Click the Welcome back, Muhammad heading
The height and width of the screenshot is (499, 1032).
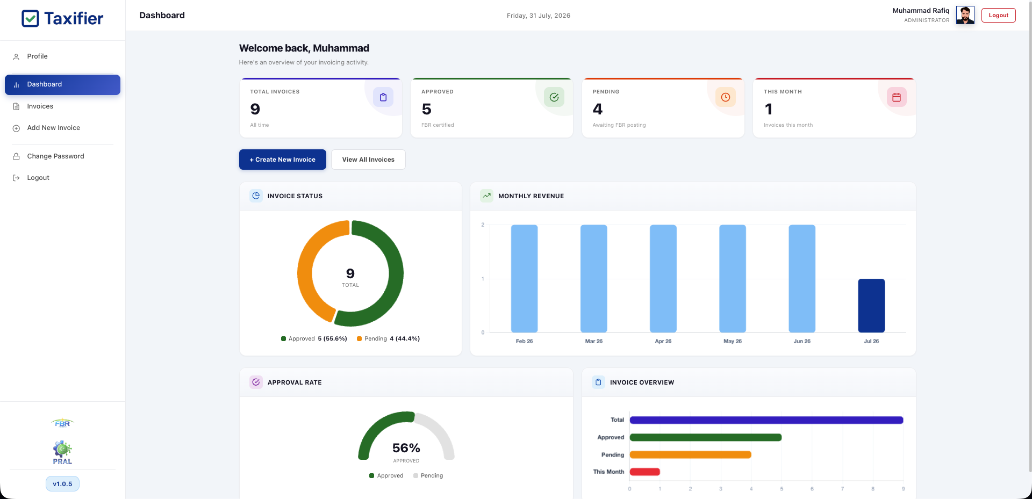[304, 48]
